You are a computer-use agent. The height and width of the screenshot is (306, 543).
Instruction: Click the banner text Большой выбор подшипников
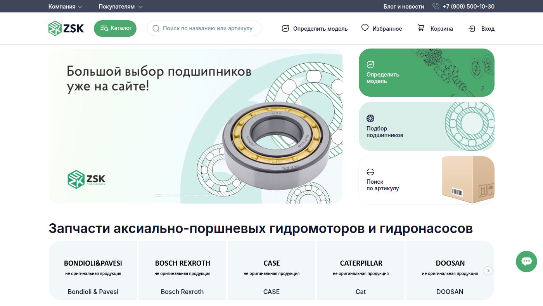pos(159,79)
